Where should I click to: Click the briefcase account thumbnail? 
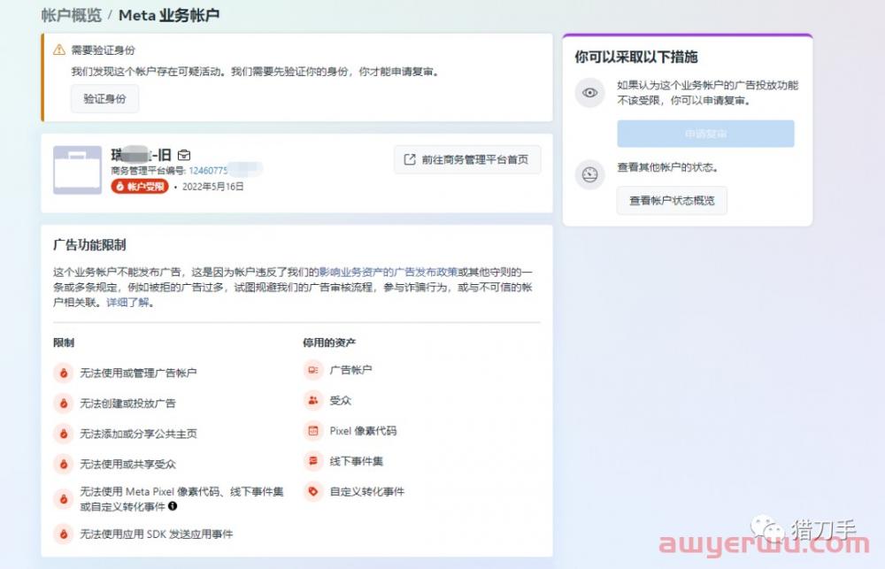click(x=77, y=170)
